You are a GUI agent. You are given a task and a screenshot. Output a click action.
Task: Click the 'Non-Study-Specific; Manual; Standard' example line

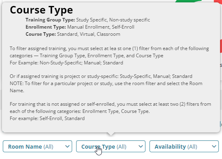coord(67,63)
